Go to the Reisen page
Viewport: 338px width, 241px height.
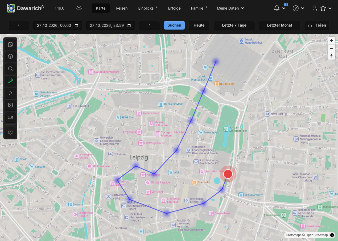[x=122, y=8]
